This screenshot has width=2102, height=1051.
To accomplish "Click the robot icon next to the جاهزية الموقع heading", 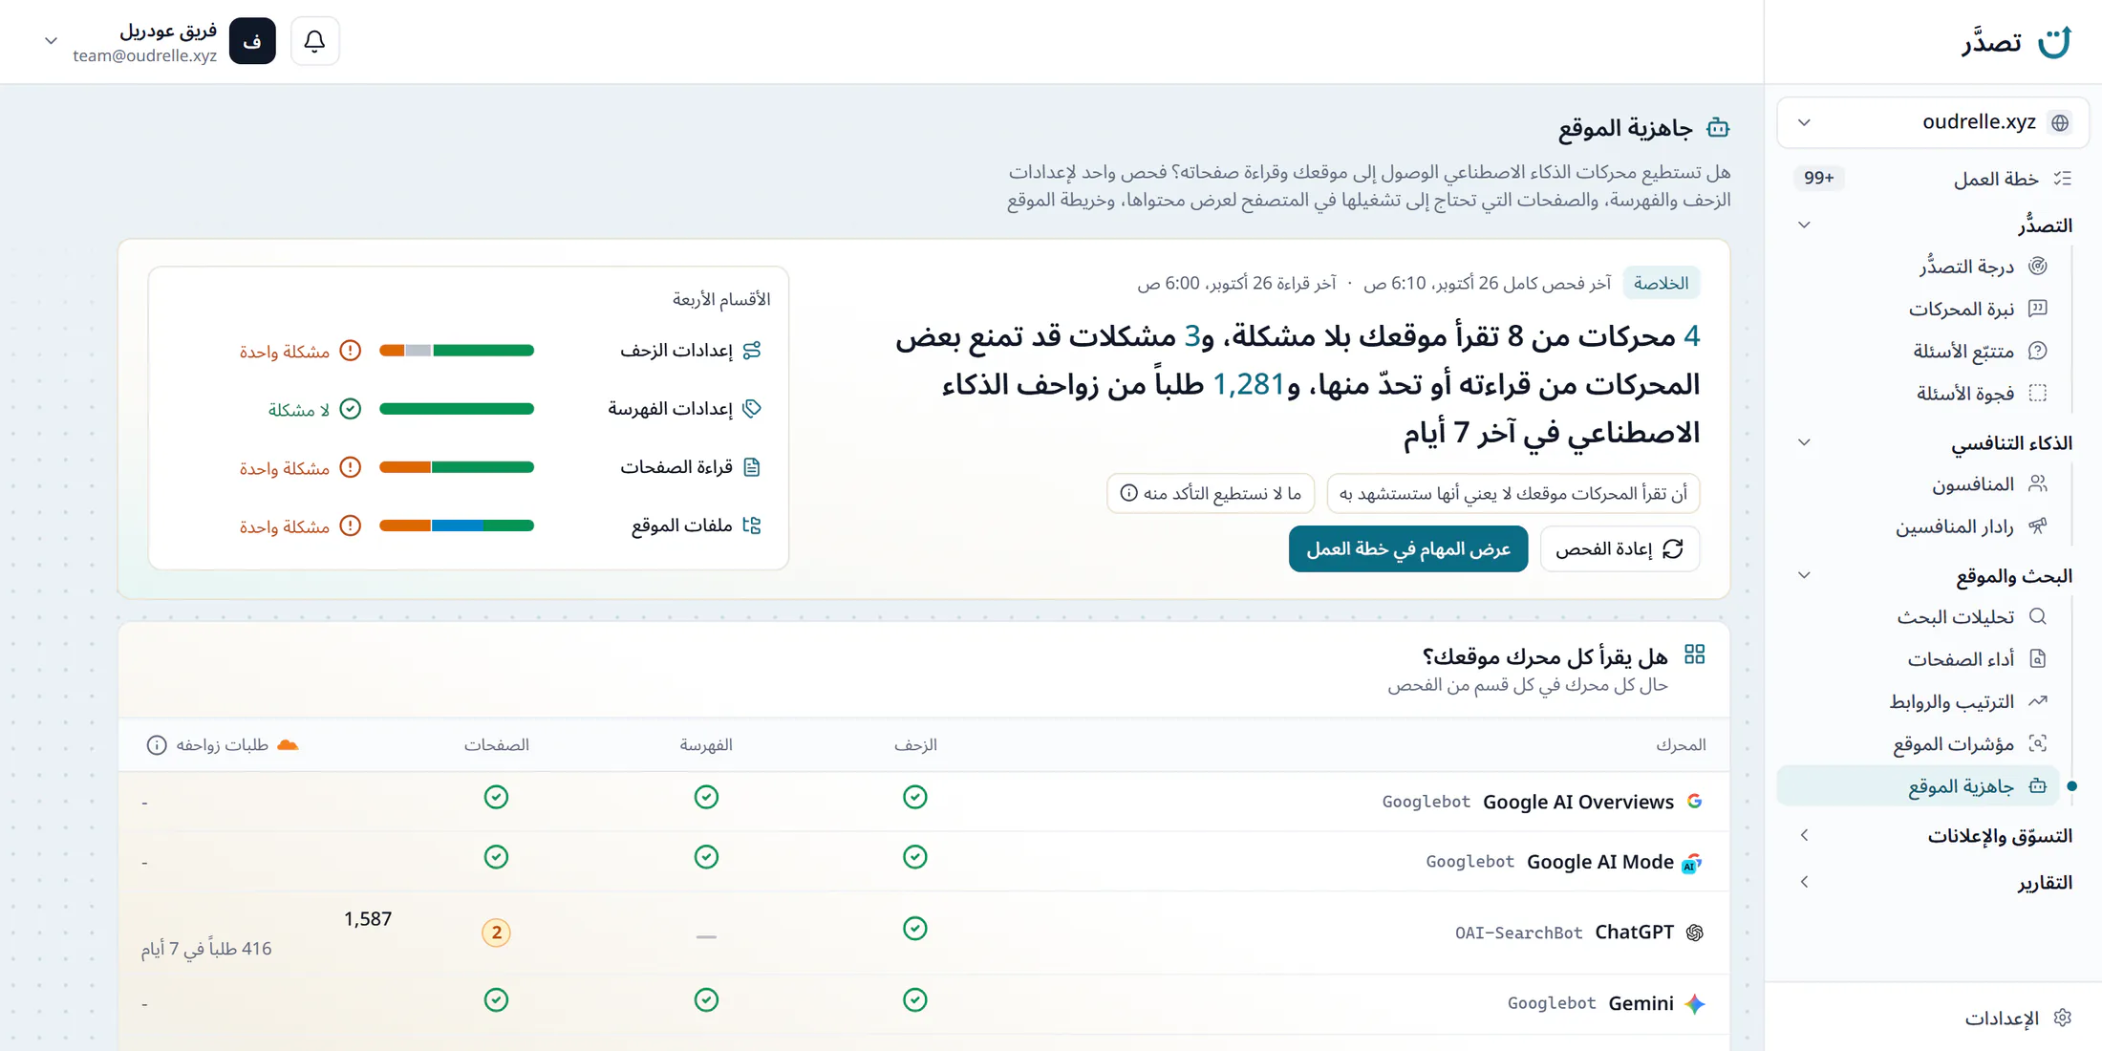I will [1718, 128].
